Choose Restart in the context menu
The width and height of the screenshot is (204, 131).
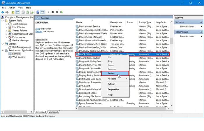tap(115, 73)
